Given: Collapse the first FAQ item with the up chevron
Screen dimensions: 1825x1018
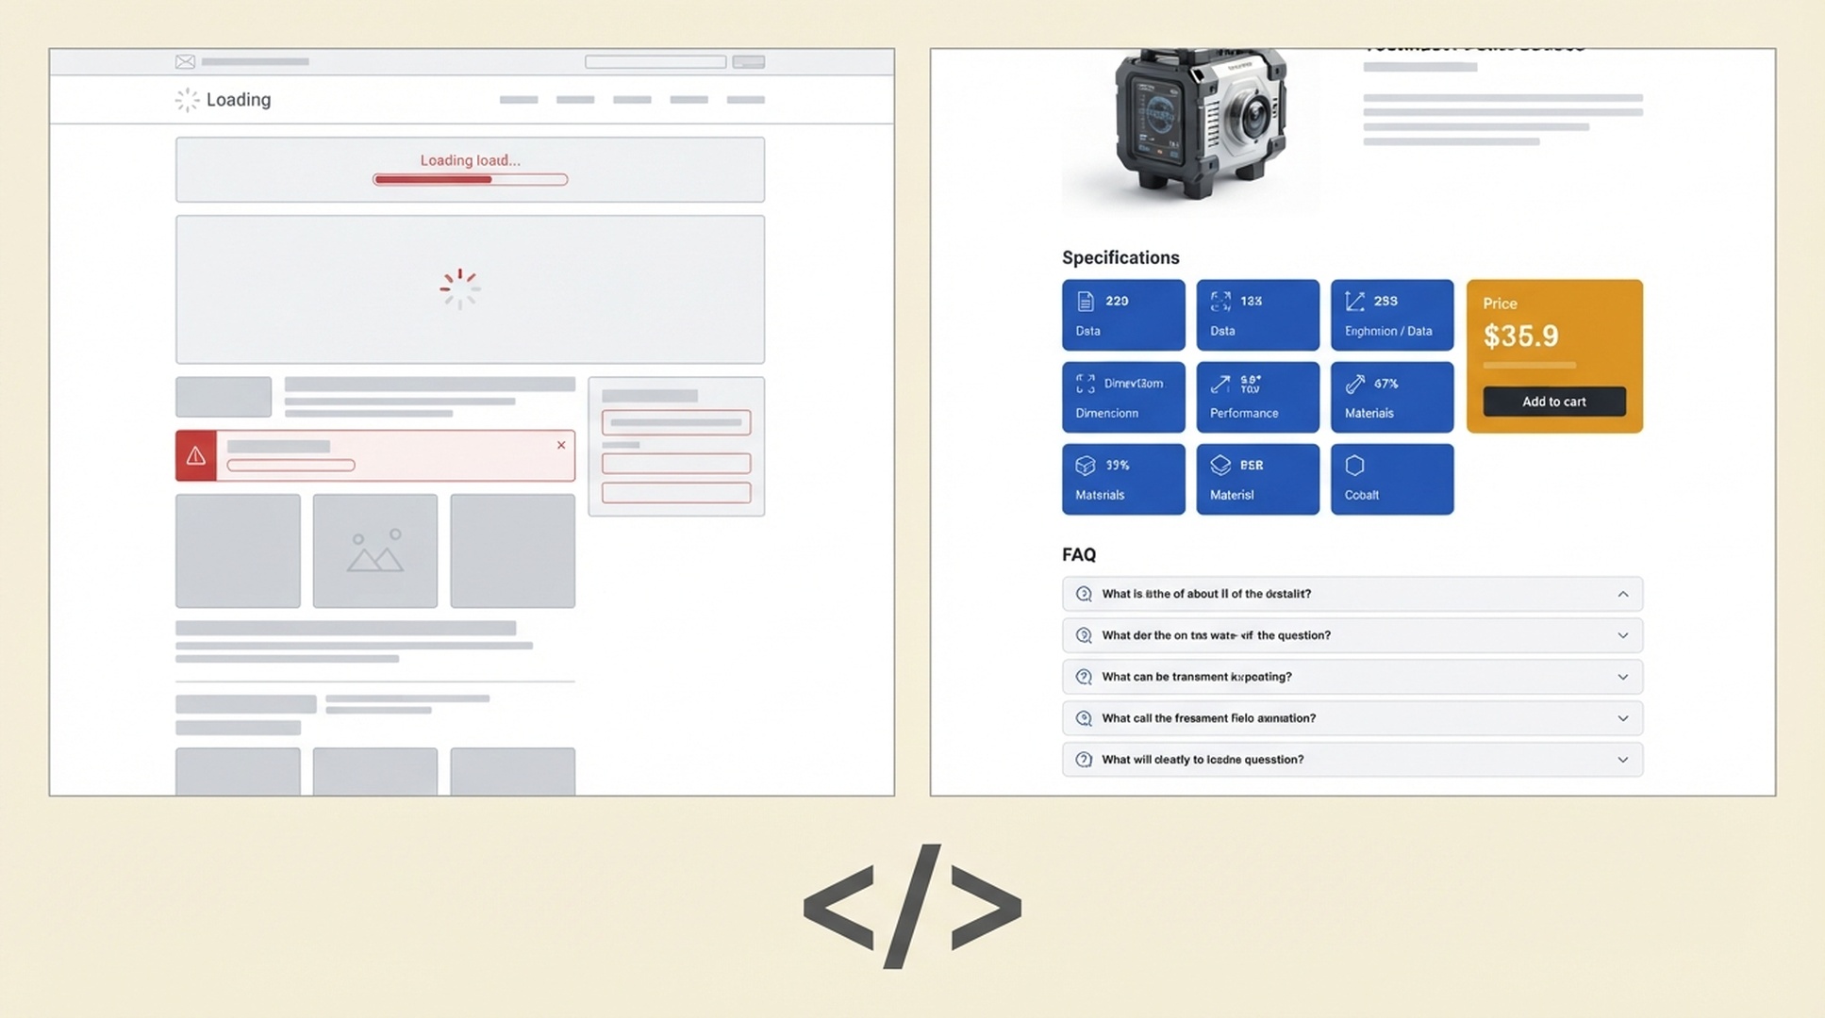Looking at the screenshot, I should pyautogui.click(x=1623, y=594).
